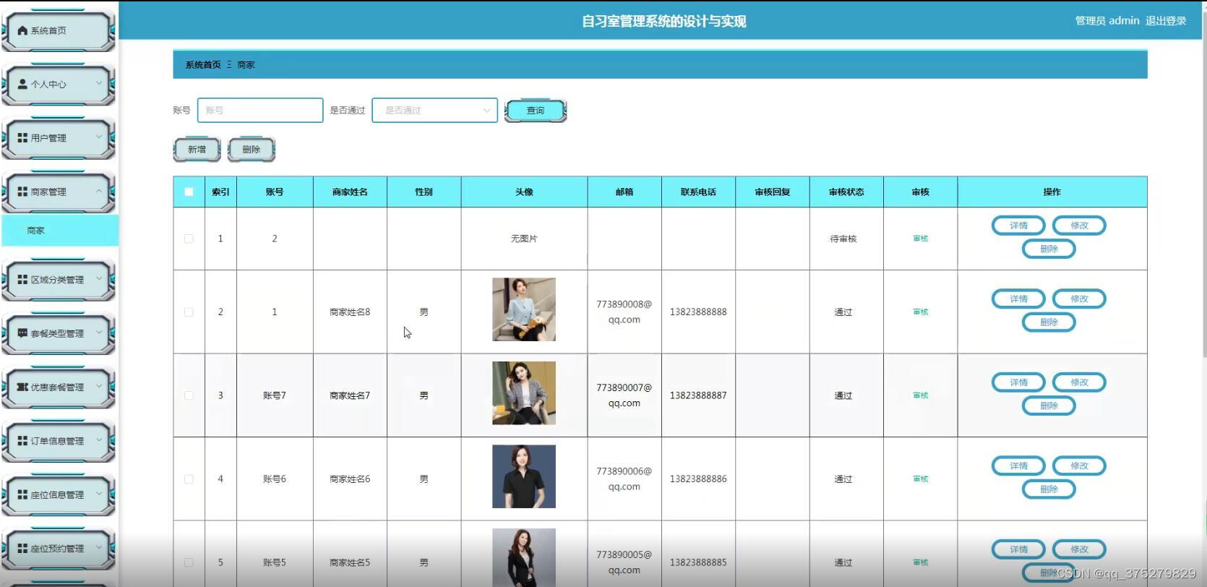The image size is (1207, 587).
Task: Open 详情 for 商家姓名8 row
Action: click(x=1018, y=299)
